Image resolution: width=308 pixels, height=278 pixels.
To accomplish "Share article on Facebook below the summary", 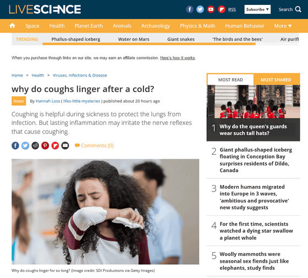I will 15,145.
